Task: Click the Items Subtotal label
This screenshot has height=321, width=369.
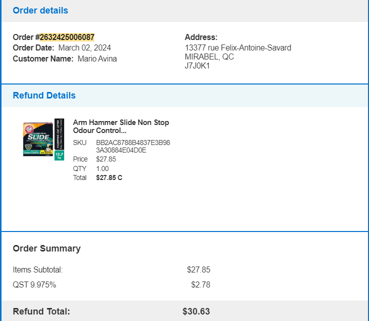Action: tap(38, 269)
